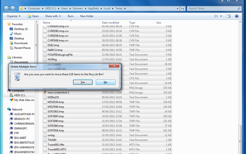Change the view with the views icon
Viewport: 246px width, 154px height.
pos(216,16)
